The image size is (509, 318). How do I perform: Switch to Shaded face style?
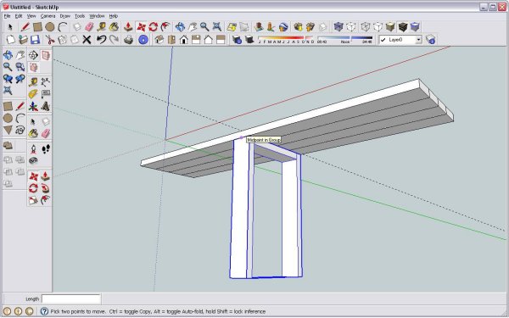coord(390,27)
